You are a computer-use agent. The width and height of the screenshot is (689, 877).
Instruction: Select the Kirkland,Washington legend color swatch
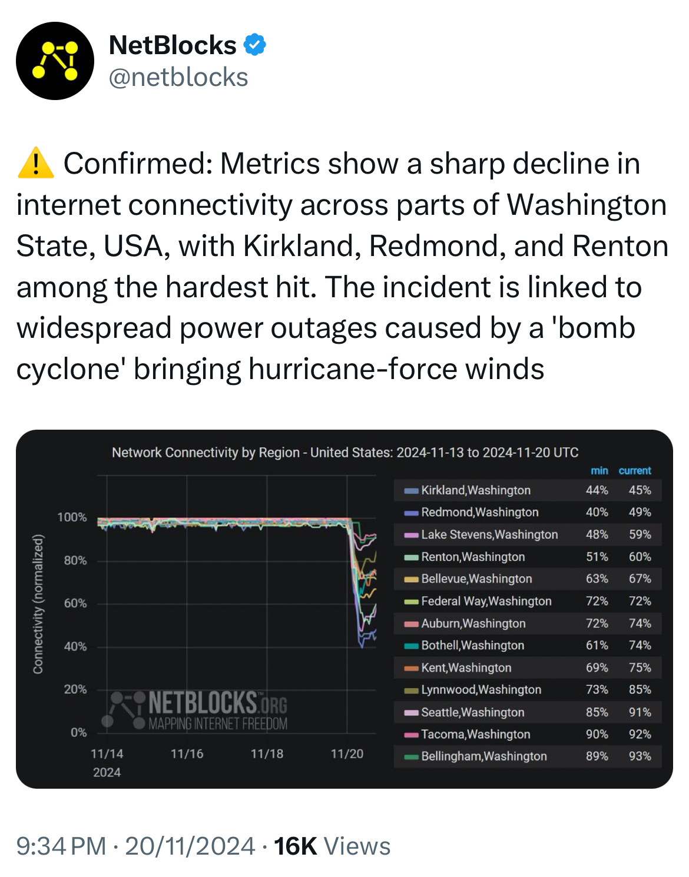point(411,491)
